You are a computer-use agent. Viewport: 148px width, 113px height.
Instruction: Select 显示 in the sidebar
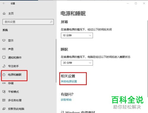11,41
